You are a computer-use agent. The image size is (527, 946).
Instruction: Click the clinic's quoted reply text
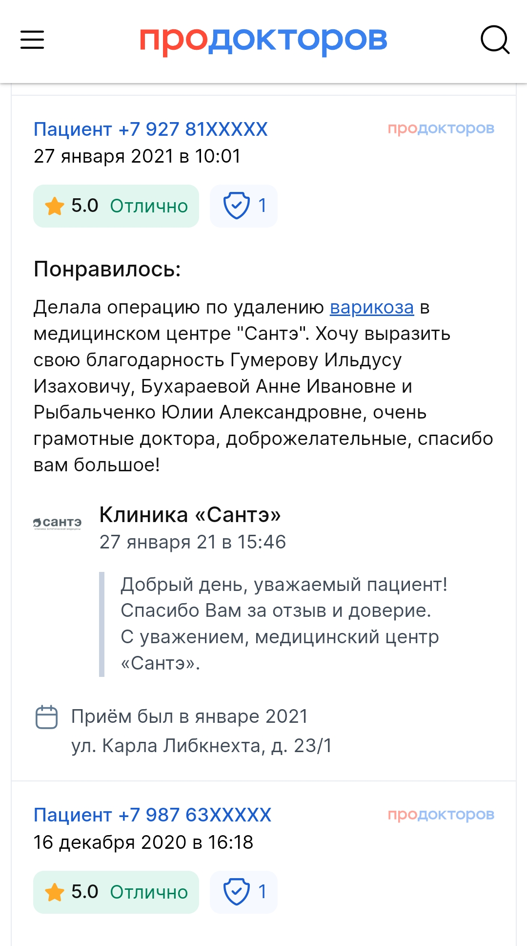pos(284,624)
